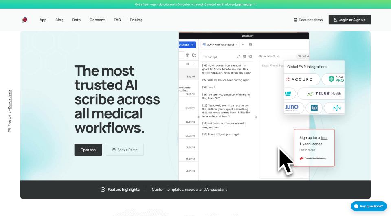Viewport: 391px width, 216px height.
Task: Click the right panel collapse handle of transcript
Action: [256, 117]
